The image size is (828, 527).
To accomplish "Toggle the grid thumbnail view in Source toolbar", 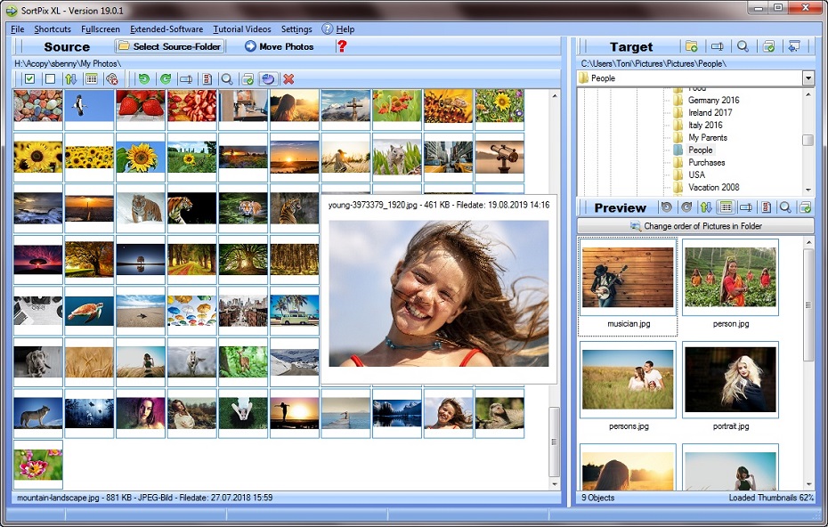I will 92,79.
